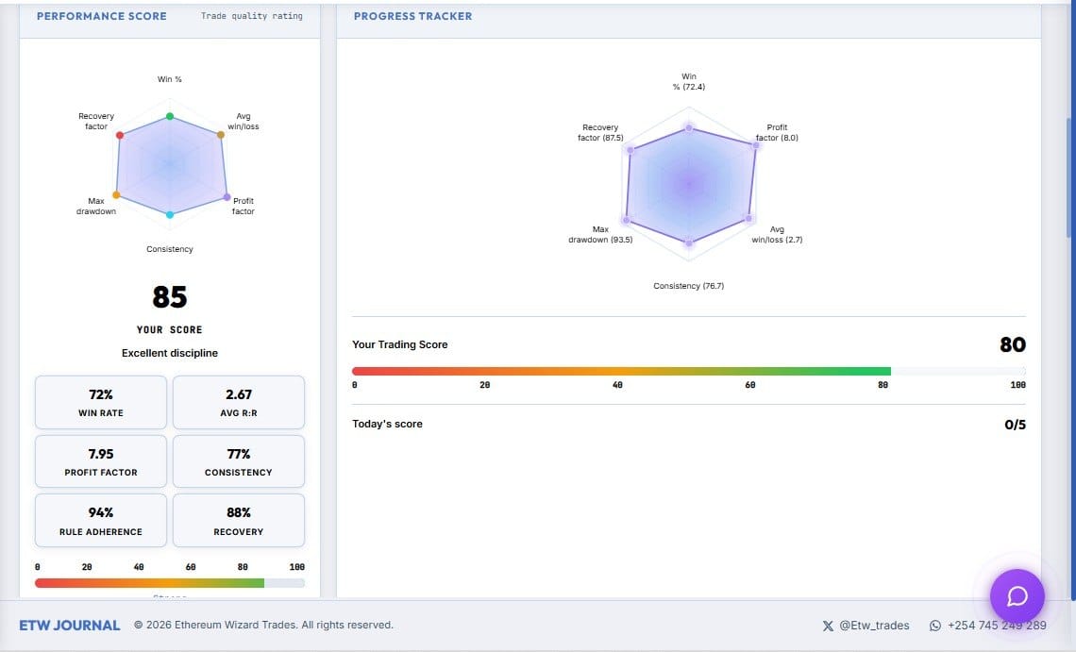The height and width of the screenshot is (652, 1076).
Task: Click the green Win % radar point
Action: pos(170,116)
